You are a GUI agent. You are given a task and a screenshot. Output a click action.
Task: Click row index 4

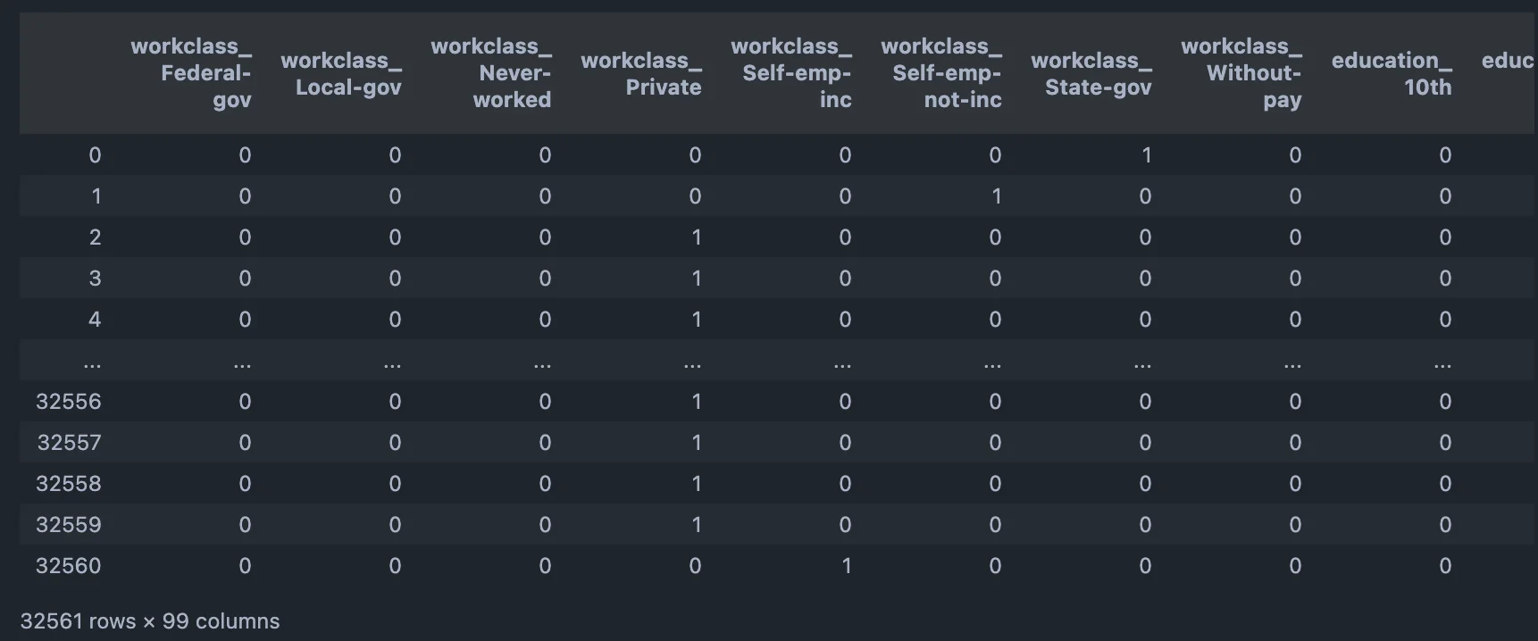click(95, 320)
